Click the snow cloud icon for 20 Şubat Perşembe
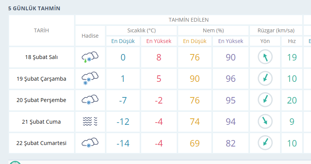311x164 pixels. point(90,100)
